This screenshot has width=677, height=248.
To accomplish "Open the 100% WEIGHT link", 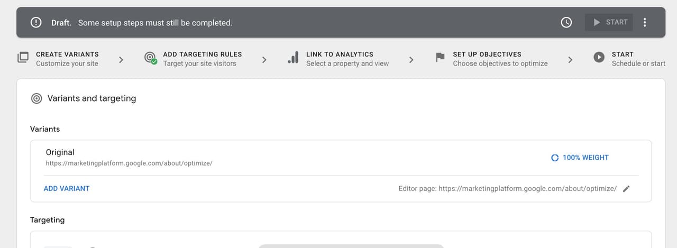I will pos(585,158).
